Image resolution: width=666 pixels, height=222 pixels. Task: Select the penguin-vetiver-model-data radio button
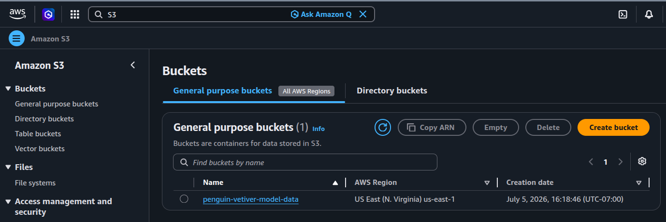click(x=184, y=199)
